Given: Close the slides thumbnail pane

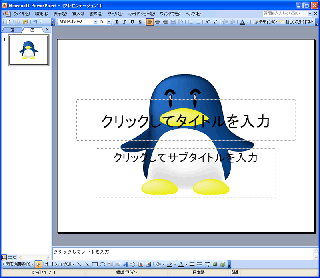Looking at the screenshot, I should (47, 30).
